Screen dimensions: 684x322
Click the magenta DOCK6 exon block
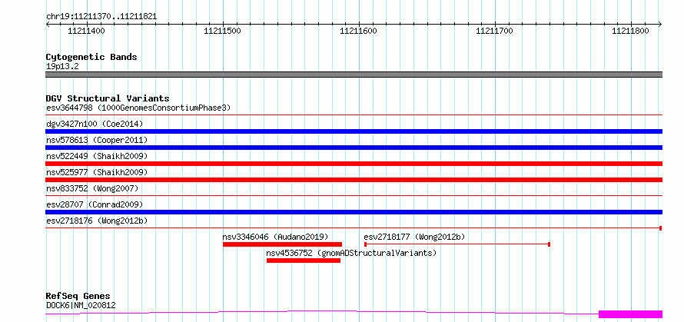631,314
